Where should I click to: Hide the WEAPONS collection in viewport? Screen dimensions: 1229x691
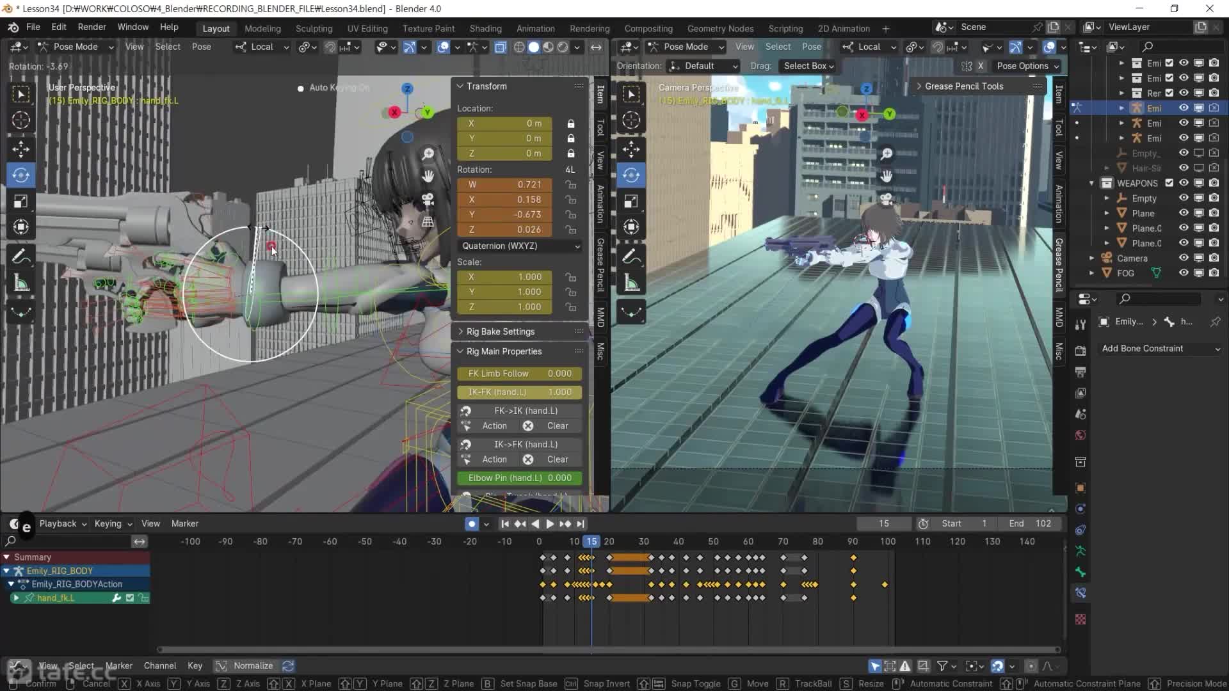coord(1184,183)
